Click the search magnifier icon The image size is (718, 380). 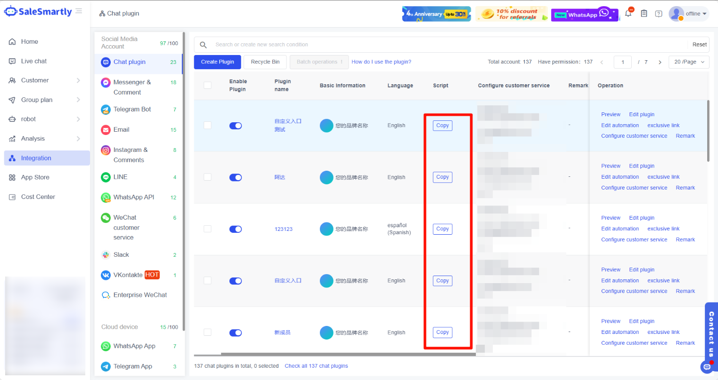pos(203,45)
